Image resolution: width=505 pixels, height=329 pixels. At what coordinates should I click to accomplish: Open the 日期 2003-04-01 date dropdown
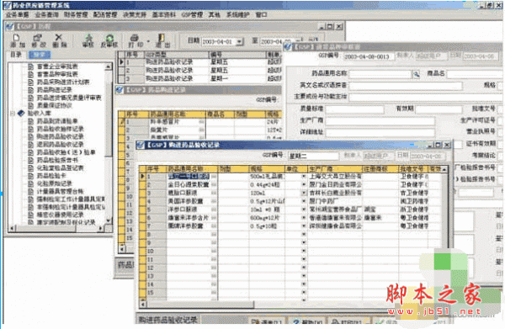click(239, 42)
